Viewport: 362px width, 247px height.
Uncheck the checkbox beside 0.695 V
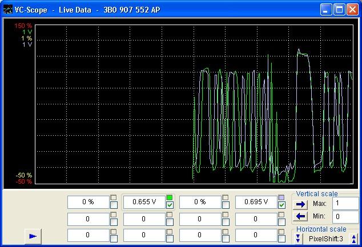281,205
